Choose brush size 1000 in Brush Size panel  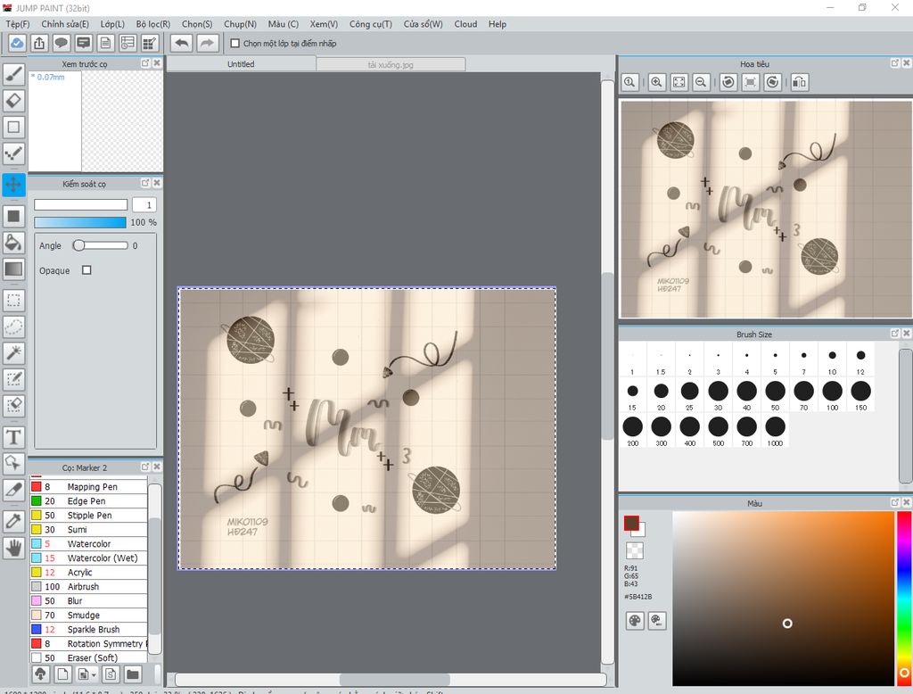pos(775,431)
